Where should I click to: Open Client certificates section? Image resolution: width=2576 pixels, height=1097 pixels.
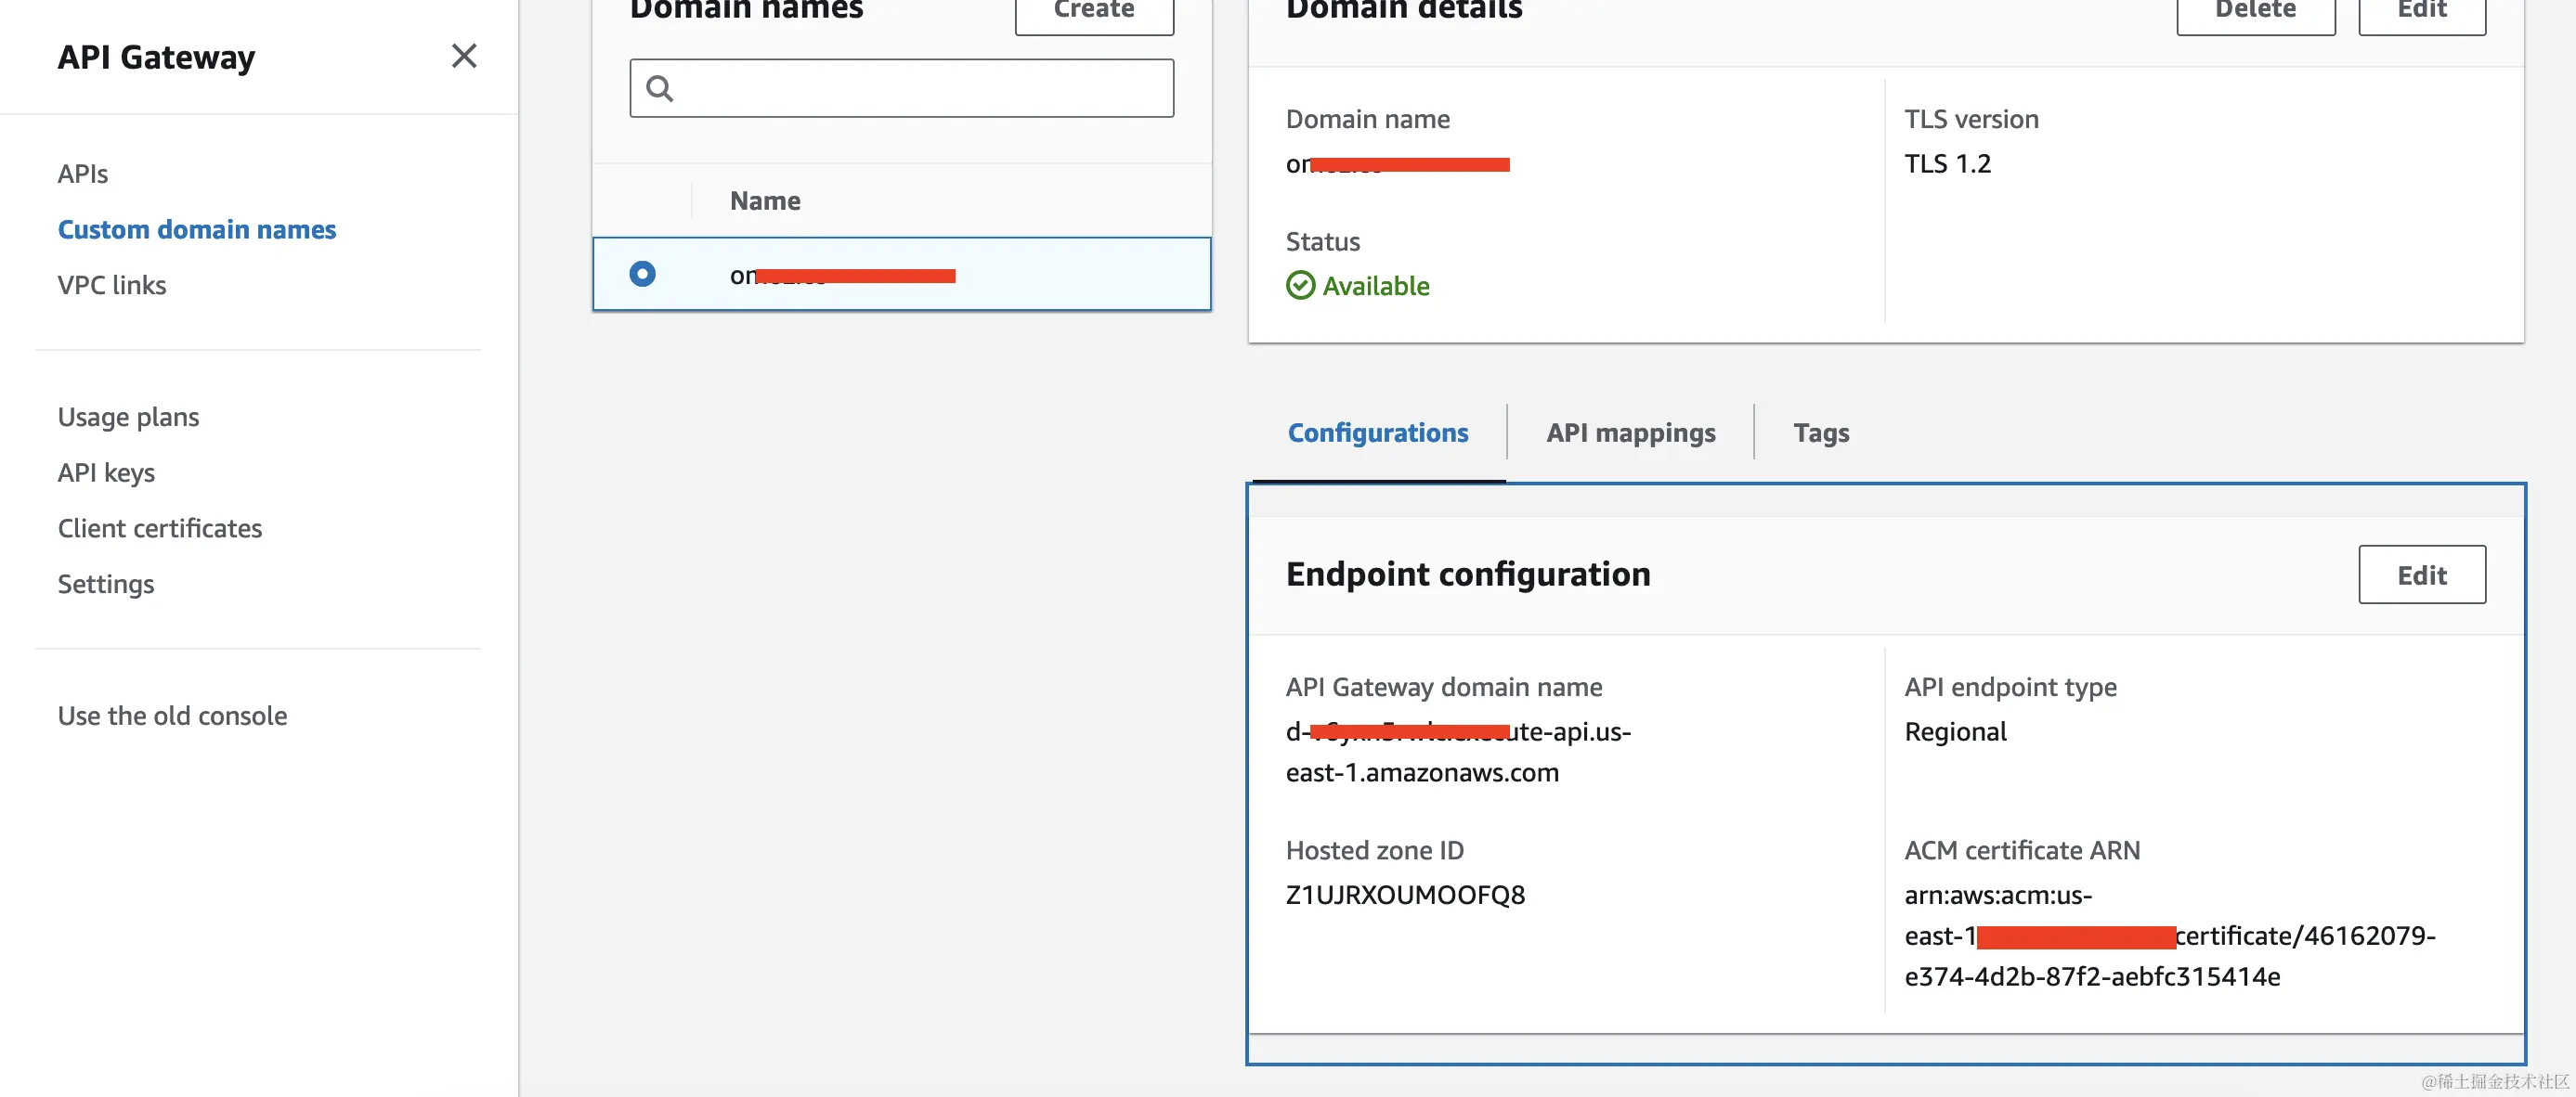159,528
